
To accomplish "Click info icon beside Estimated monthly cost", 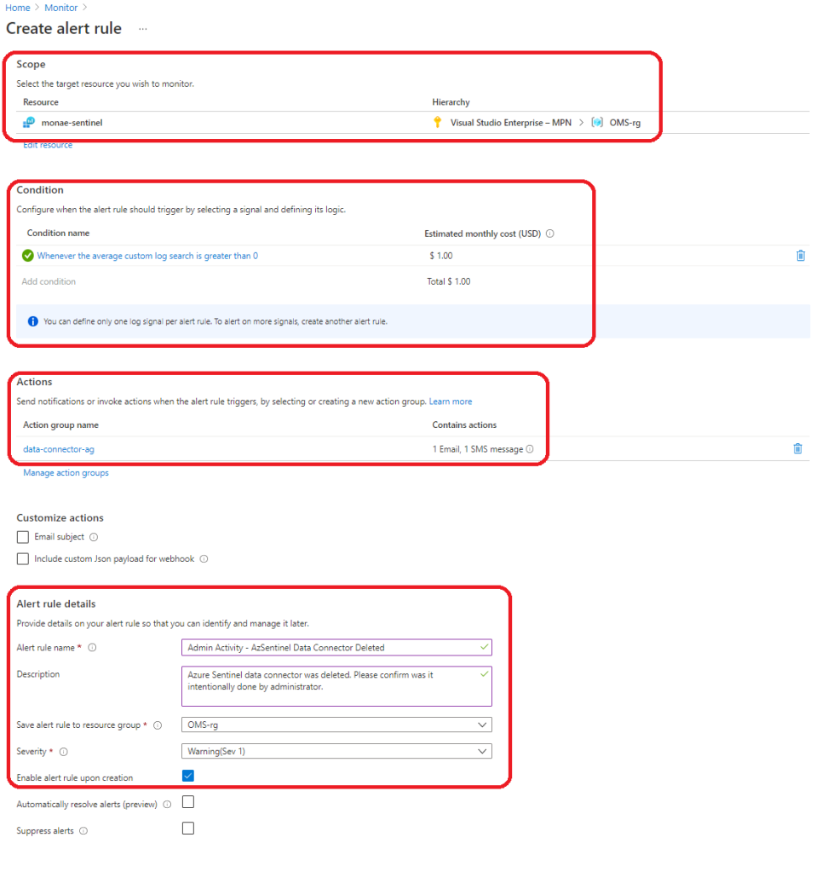I will (549, 234).
